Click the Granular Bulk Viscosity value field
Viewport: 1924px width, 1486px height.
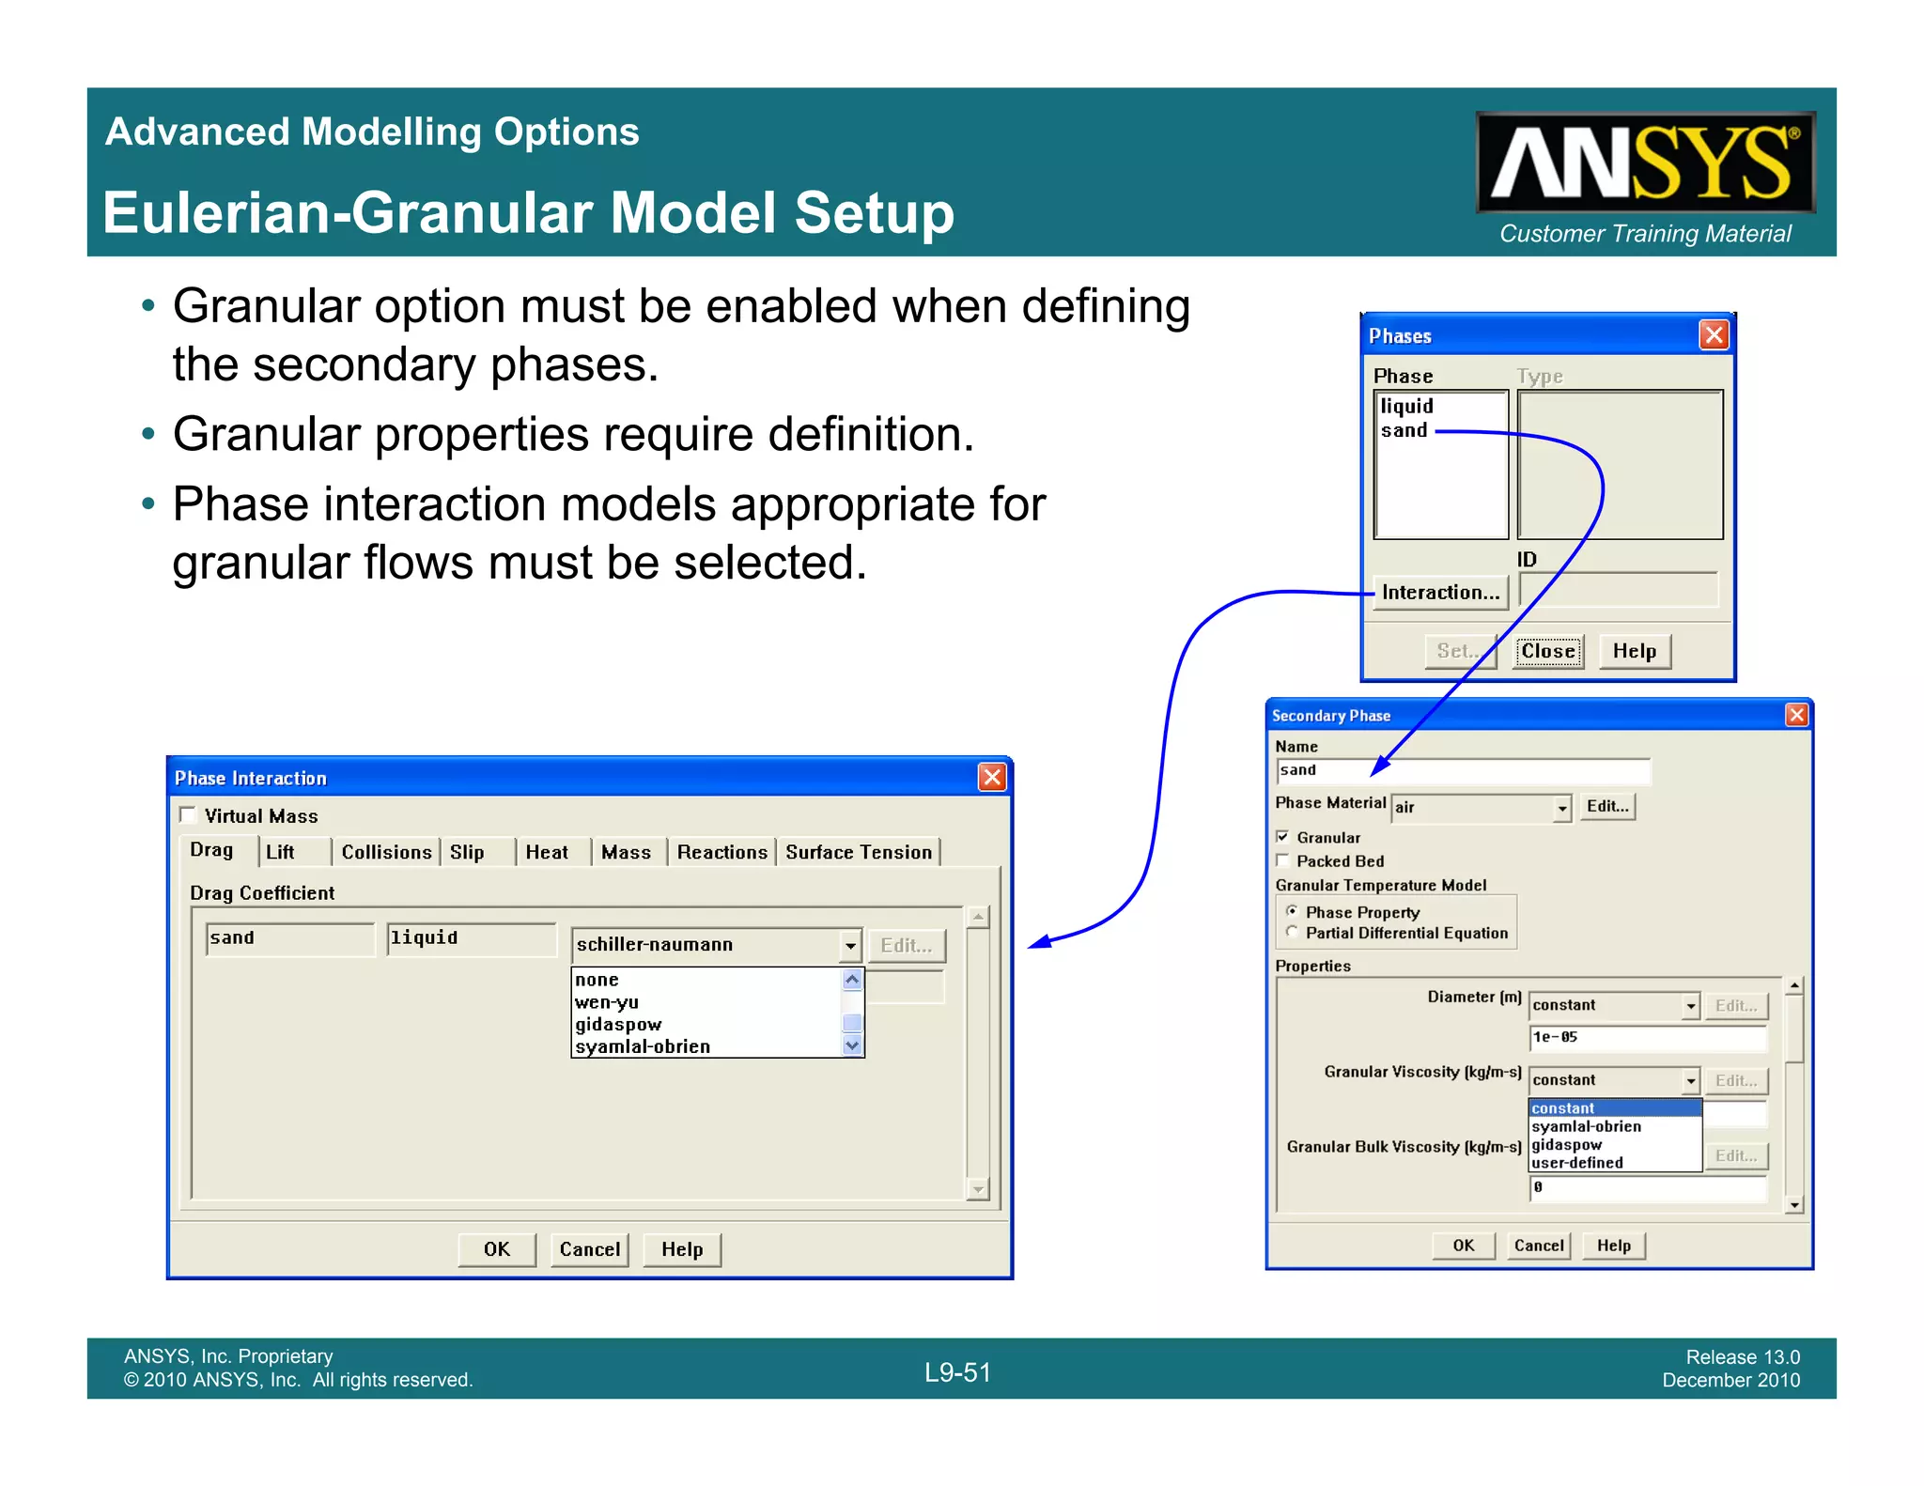(x=1648, y=1188)
